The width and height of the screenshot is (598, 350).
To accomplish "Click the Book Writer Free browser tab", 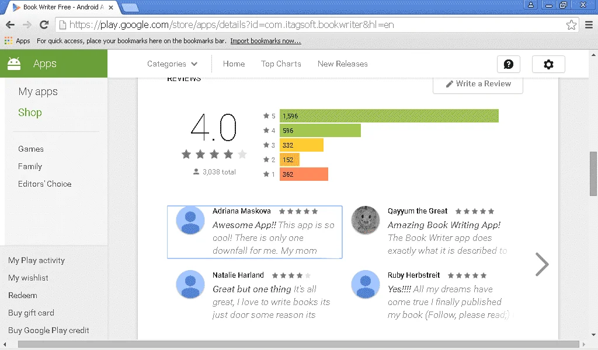I will 63,7.
